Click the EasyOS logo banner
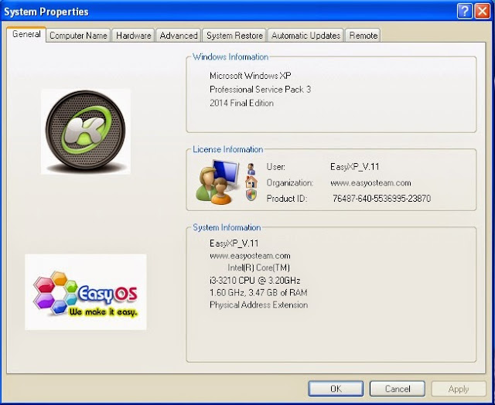 point(86,292)
